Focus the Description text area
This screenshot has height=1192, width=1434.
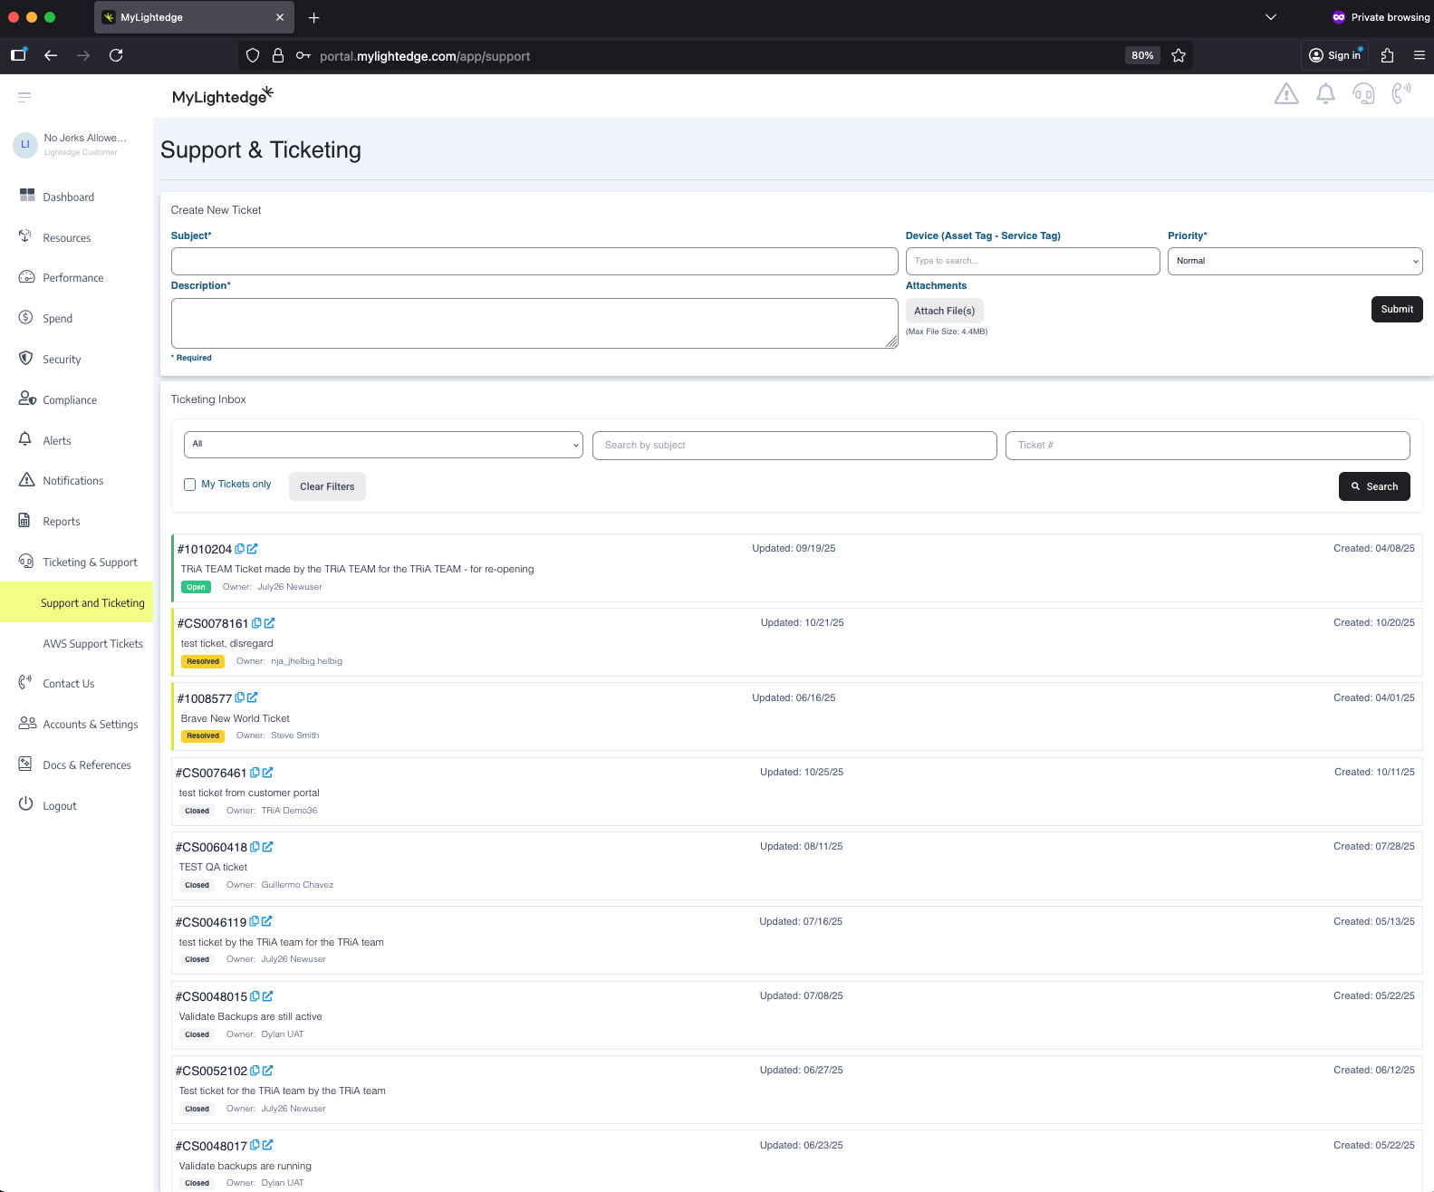534,323
